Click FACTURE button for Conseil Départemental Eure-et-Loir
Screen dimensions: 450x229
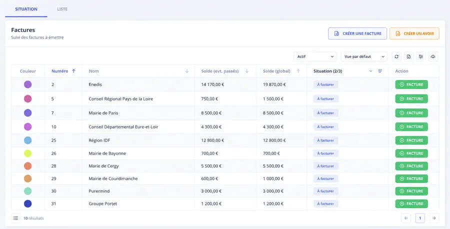(411, 127)
